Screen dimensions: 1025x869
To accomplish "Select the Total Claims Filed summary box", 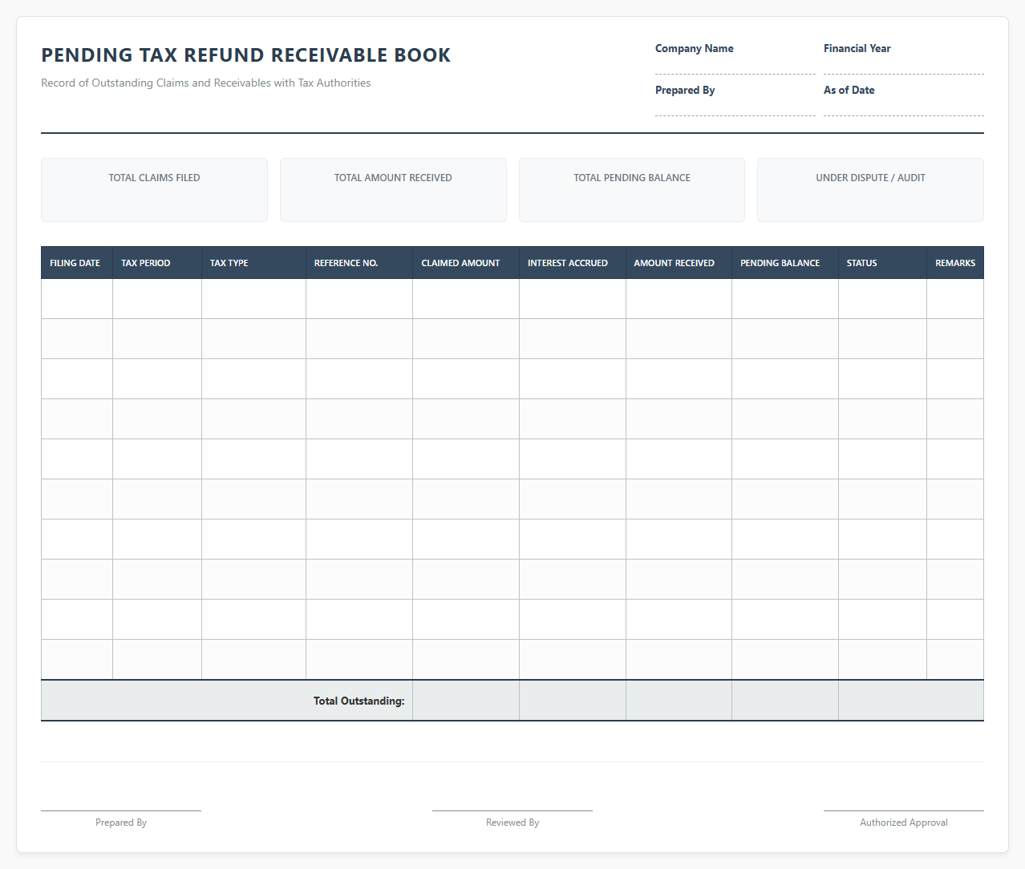I will tap(154, 190).
